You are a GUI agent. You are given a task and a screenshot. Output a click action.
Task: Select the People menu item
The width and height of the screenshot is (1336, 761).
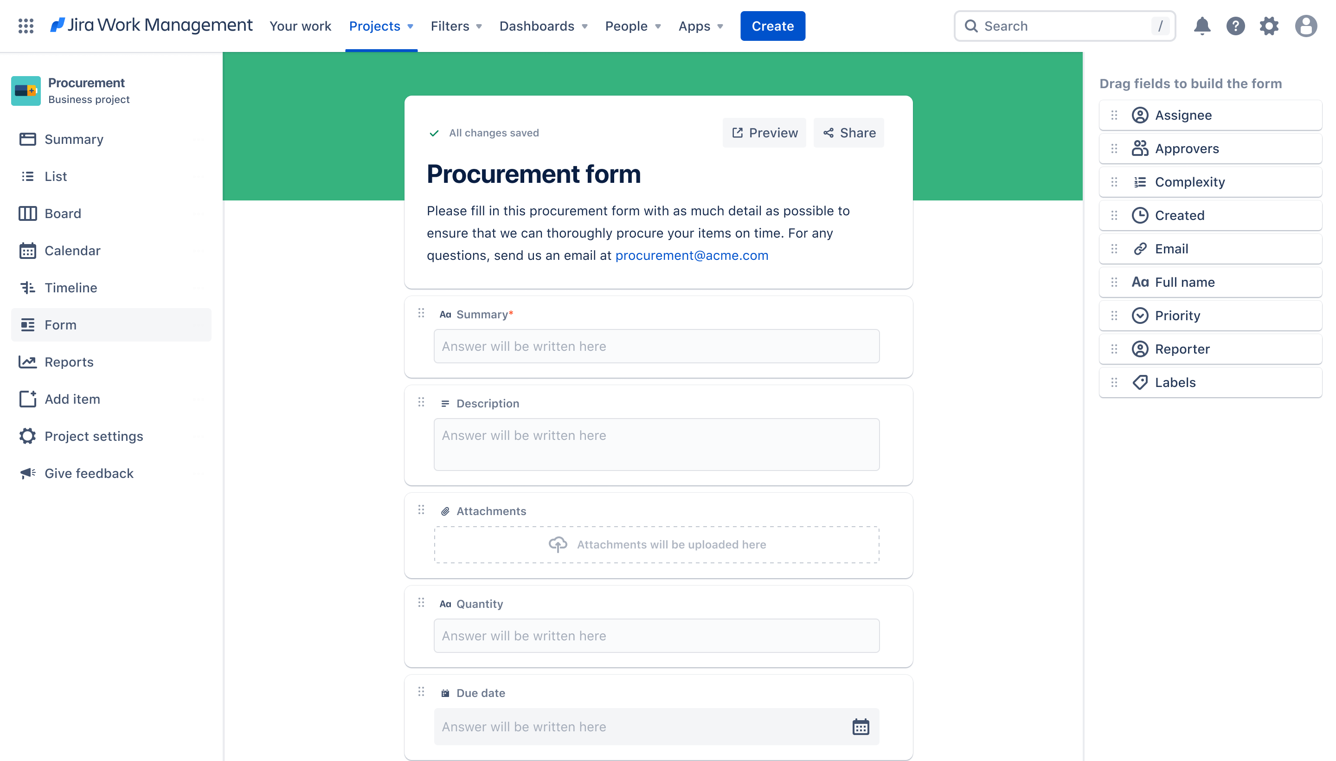click(626, 26)
